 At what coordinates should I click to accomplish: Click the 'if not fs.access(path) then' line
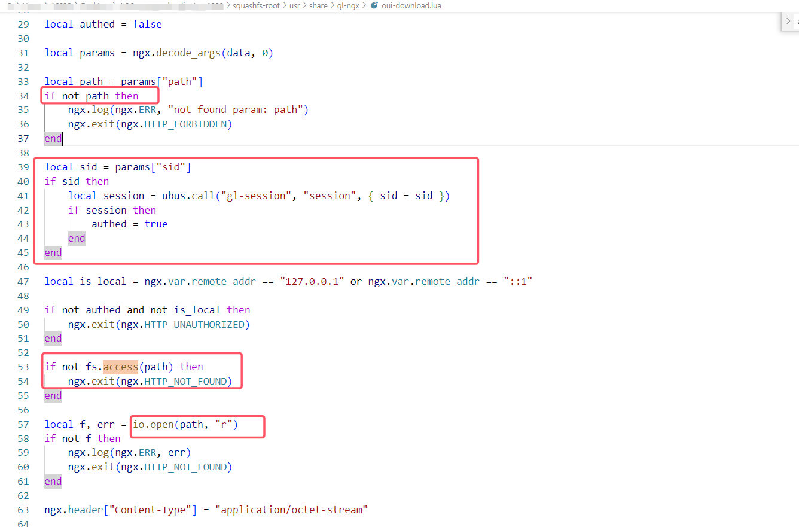(x=124, y=367)
